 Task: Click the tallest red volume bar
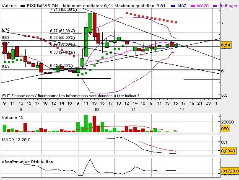(94, 124)
